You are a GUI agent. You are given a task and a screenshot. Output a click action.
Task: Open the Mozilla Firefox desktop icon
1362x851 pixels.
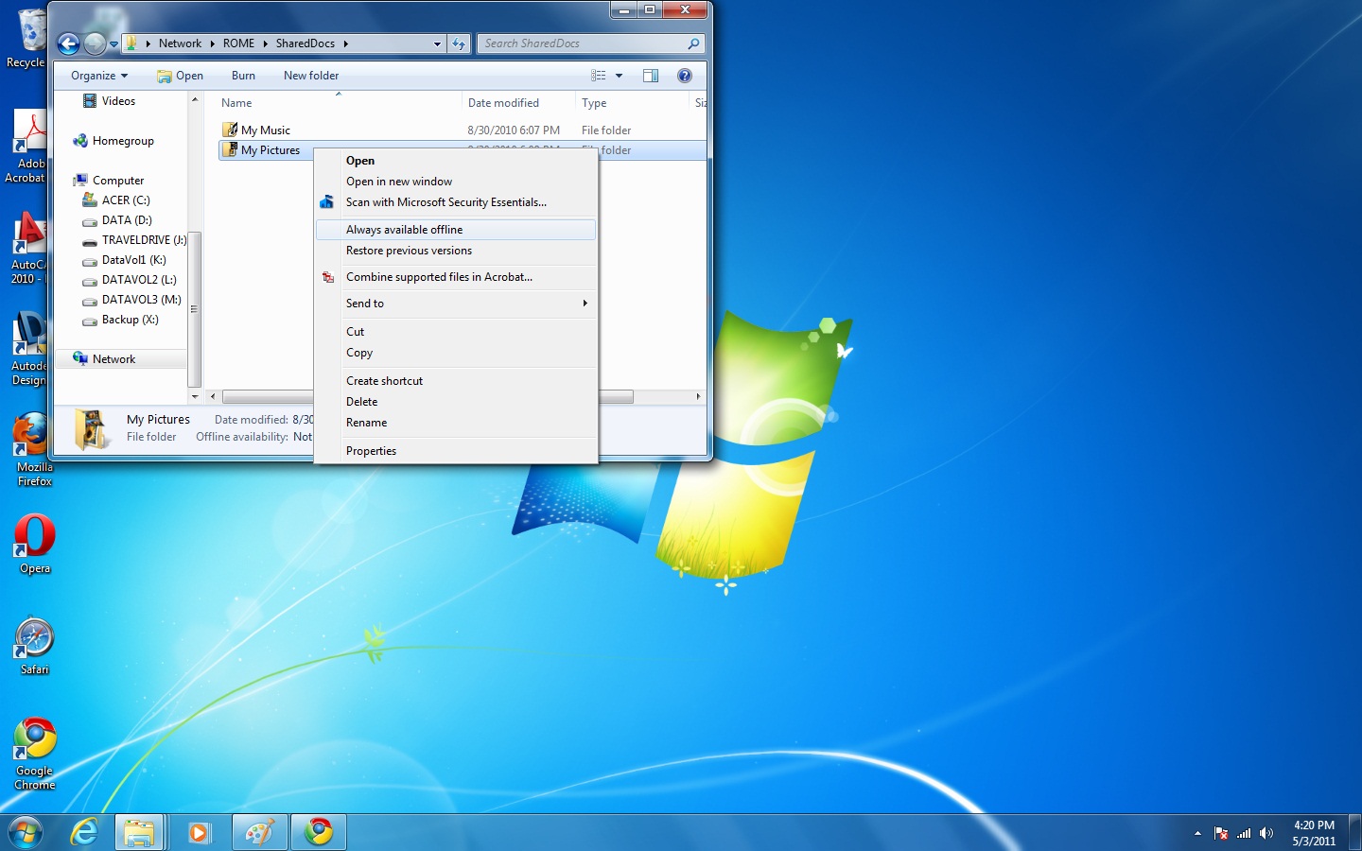tap(34, 450)
